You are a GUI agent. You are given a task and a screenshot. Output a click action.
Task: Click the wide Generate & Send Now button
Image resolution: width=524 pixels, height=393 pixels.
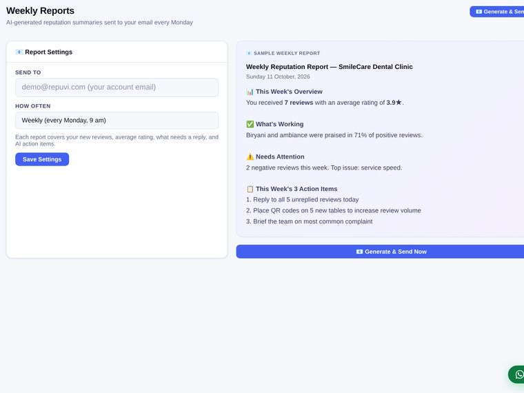(x=380, y=252)
